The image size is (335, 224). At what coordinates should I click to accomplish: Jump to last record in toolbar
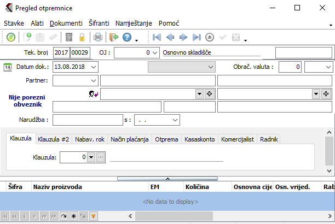[x=197, y=37]
